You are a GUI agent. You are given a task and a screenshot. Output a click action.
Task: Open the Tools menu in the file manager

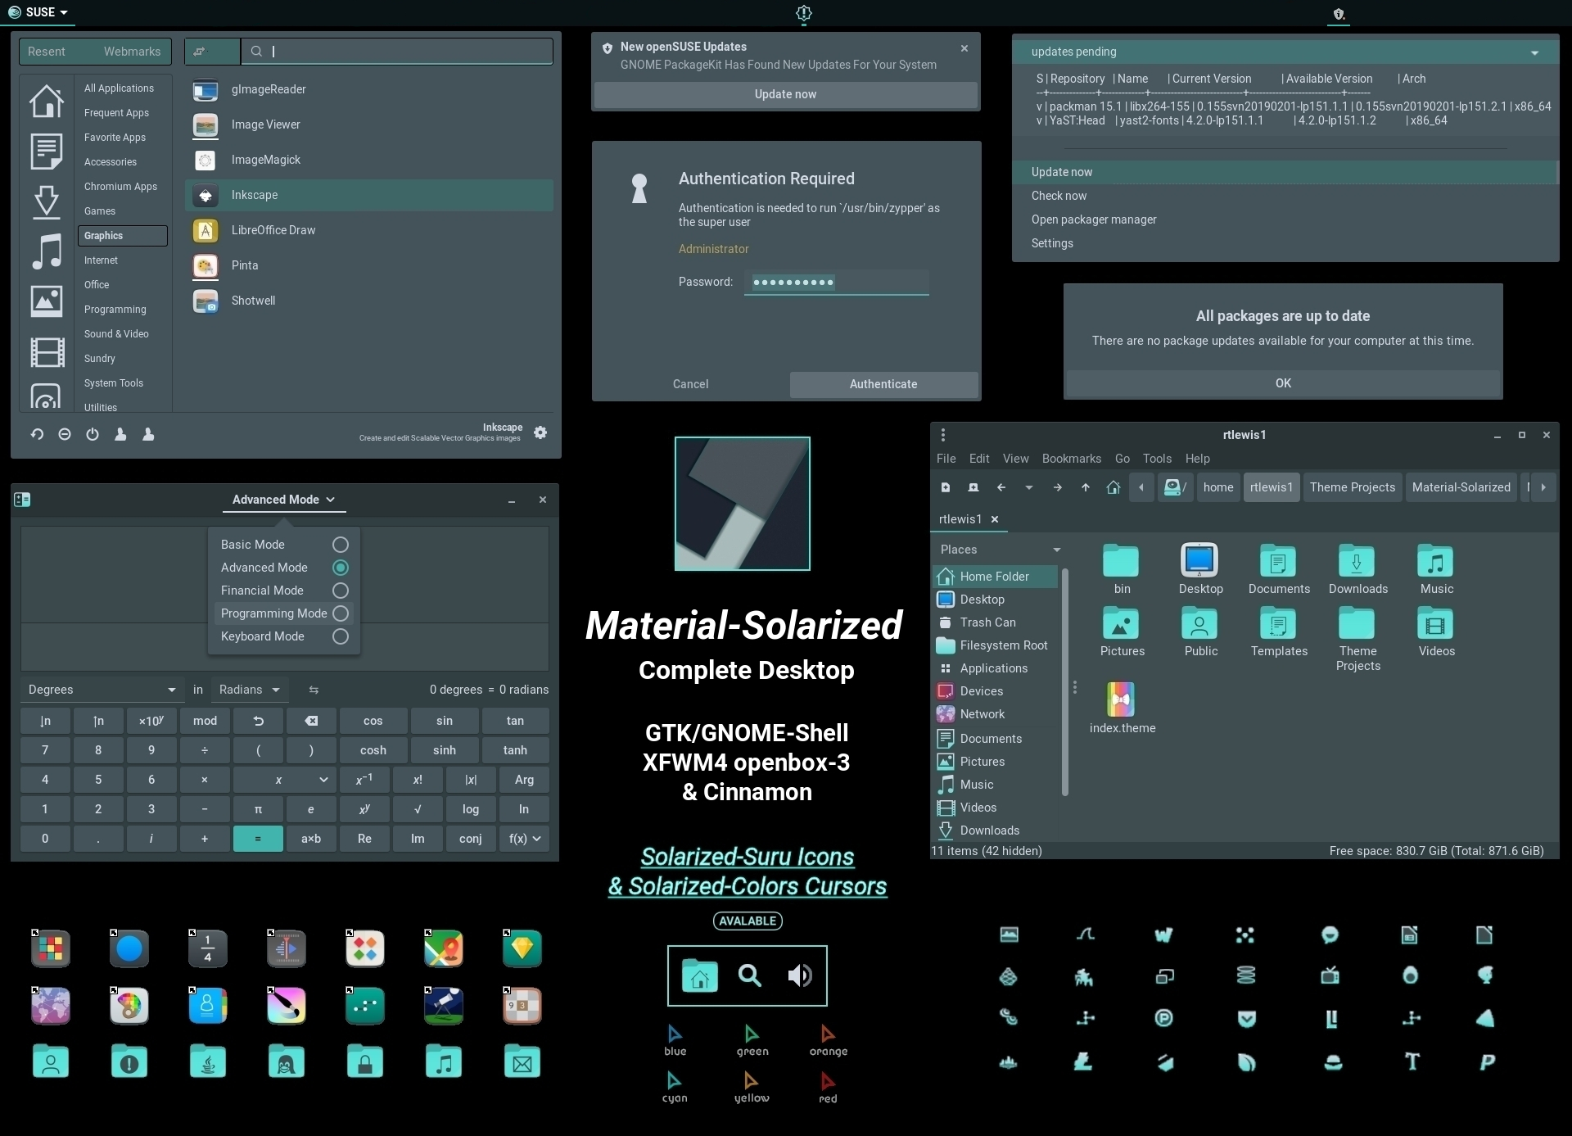tap(1157, 459)
